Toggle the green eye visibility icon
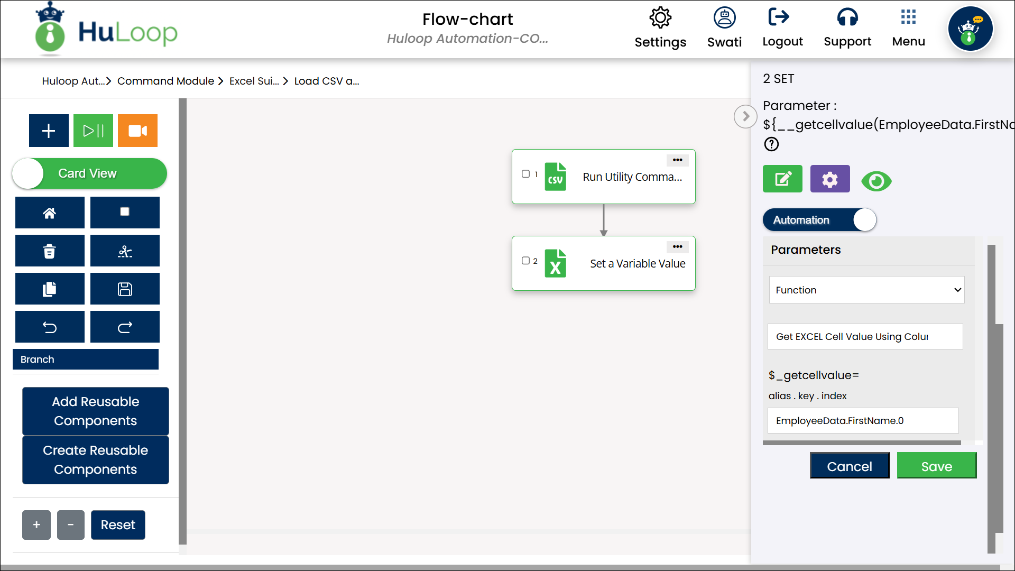1015x571 pixels. [876, 181]
